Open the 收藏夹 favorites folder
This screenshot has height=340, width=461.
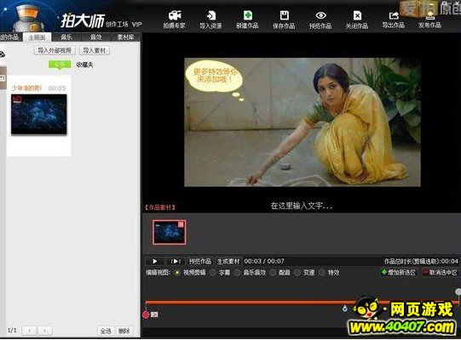point(84,65)
